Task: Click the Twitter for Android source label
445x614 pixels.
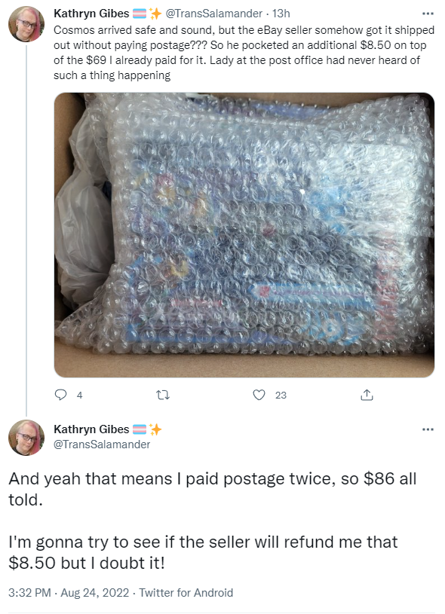Action: click(x=186, y=592)
